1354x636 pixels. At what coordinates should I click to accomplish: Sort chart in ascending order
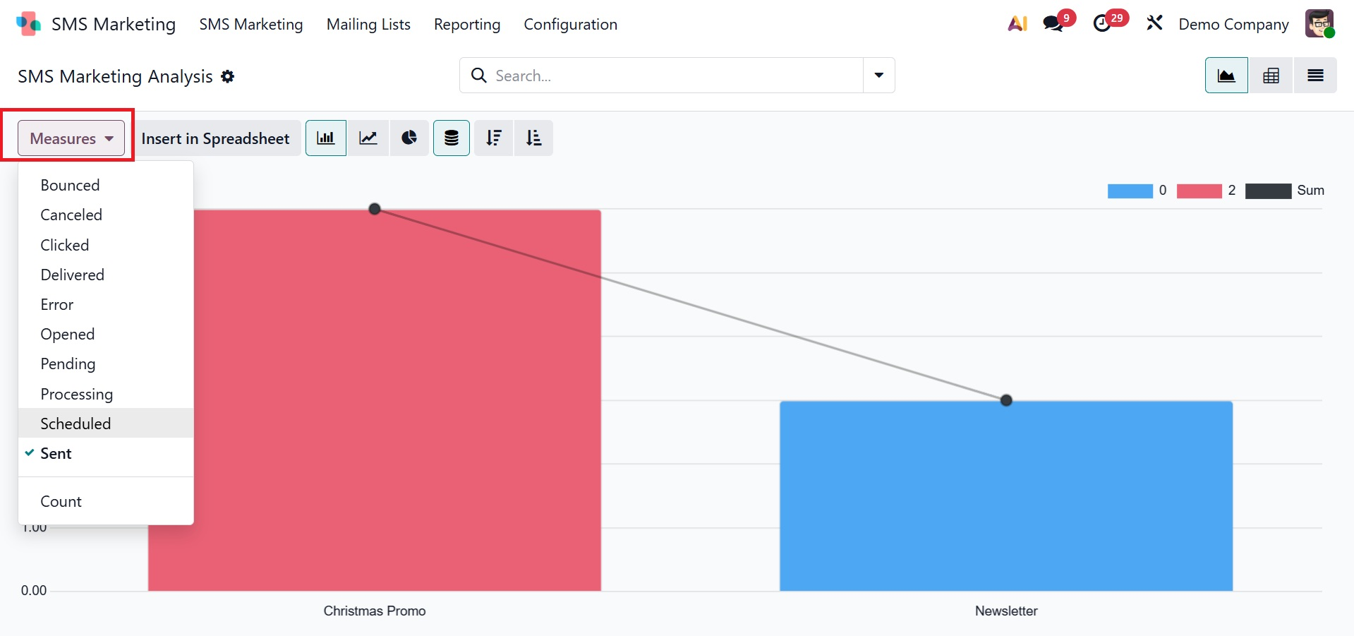tap(534, 138)
